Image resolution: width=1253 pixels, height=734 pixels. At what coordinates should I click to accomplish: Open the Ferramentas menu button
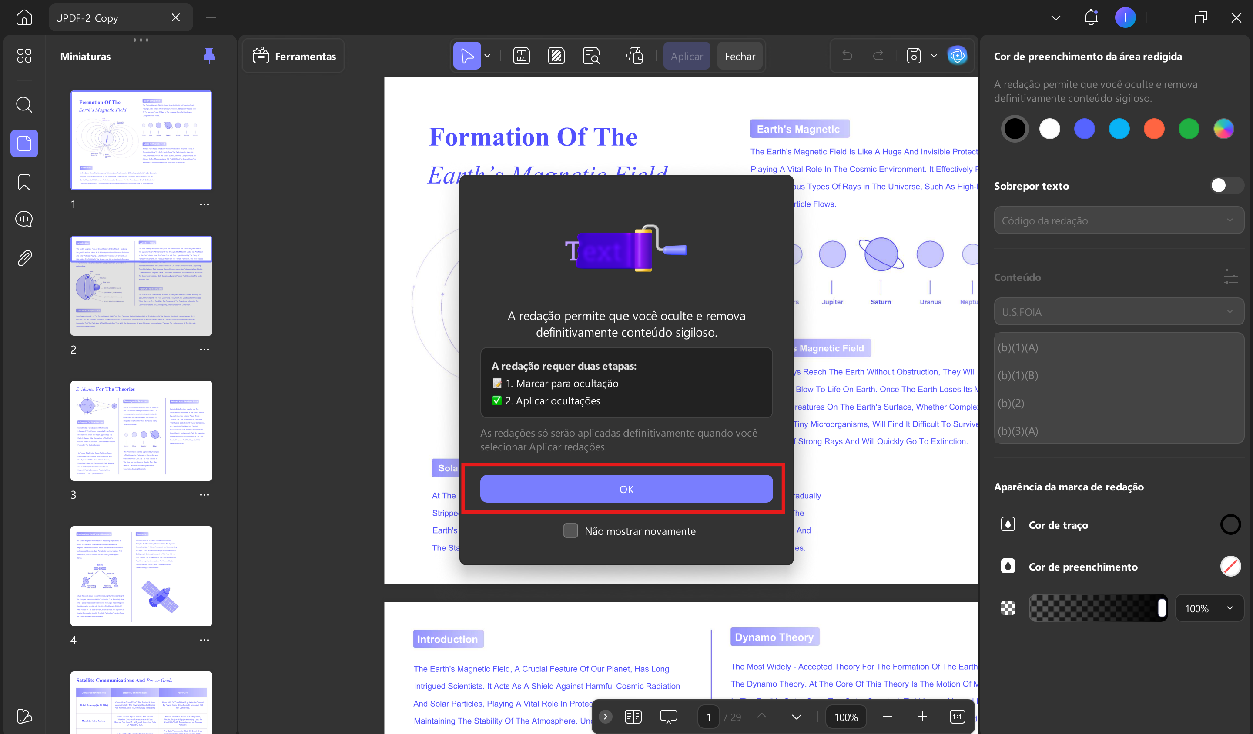tap(293, 56)
